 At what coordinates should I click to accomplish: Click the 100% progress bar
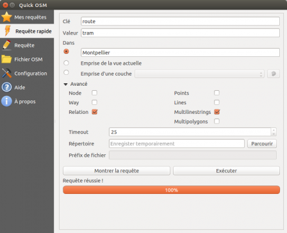click(x=171, y=190)
